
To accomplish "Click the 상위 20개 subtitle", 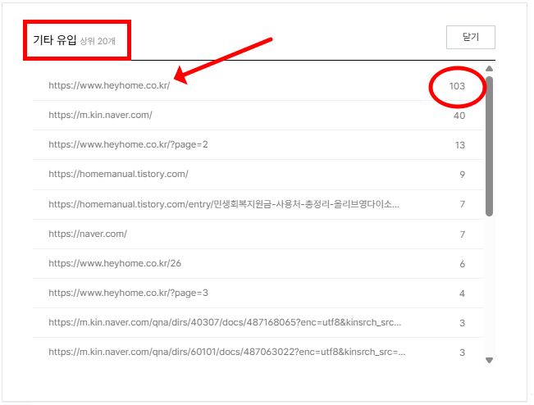I will [98, 41].
